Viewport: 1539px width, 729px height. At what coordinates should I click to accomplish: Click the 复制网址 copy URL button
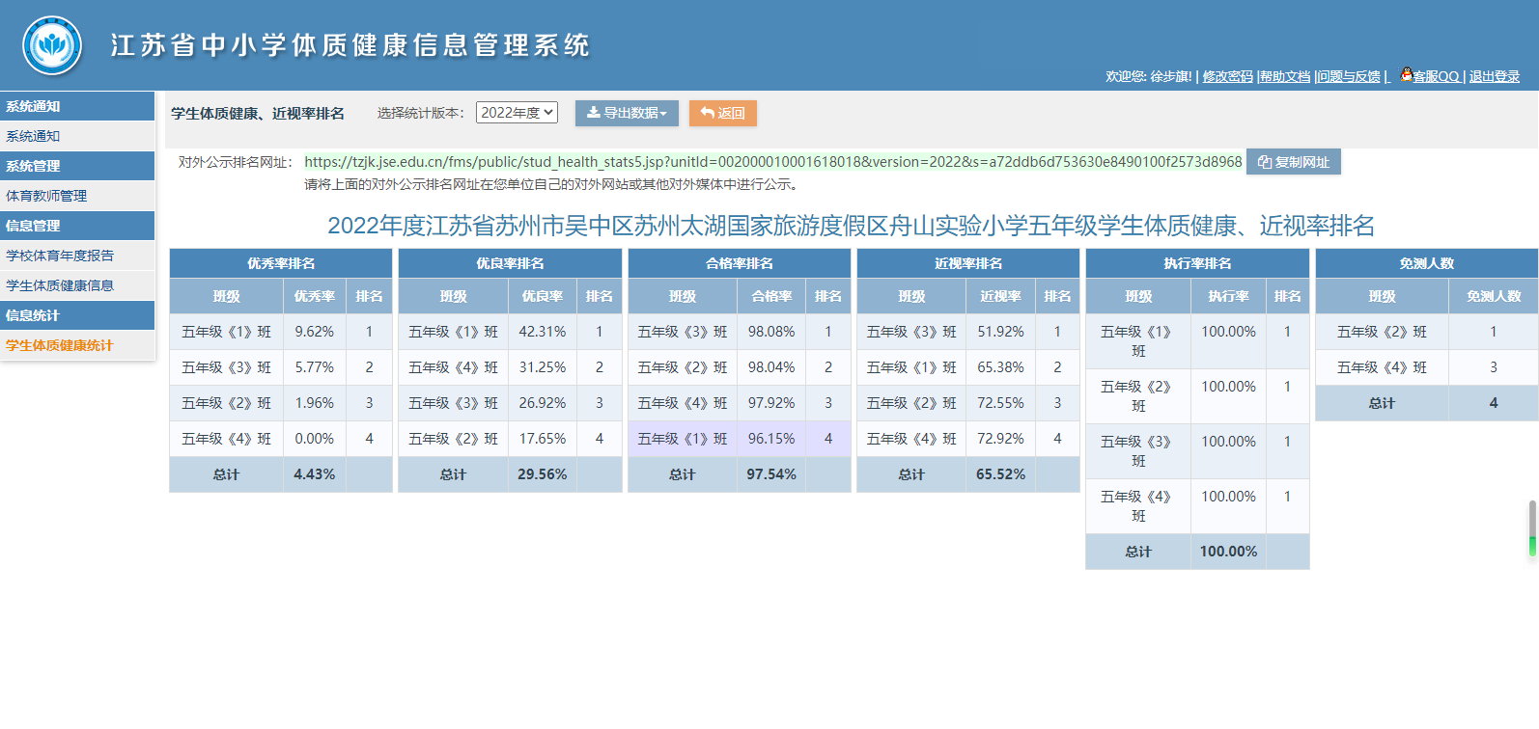[x=1294, y=162]
